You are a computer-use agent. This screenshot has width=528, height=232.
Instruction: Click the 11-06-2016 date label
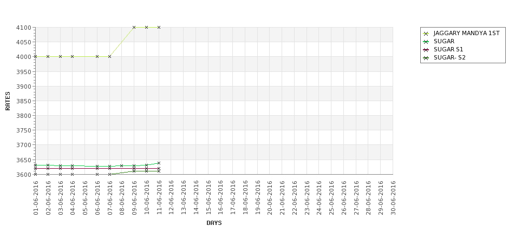[159, 198]
